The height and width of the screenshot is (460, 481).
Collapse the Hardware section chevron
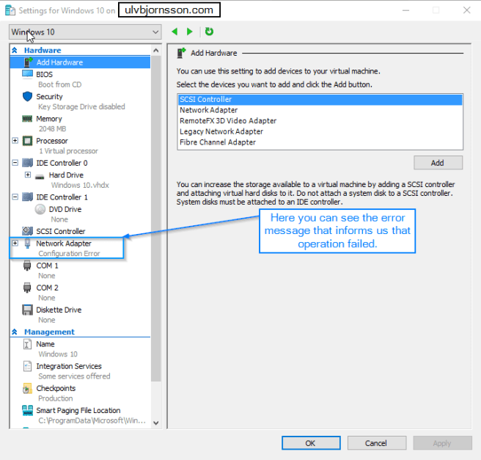[x=15, y=50]
